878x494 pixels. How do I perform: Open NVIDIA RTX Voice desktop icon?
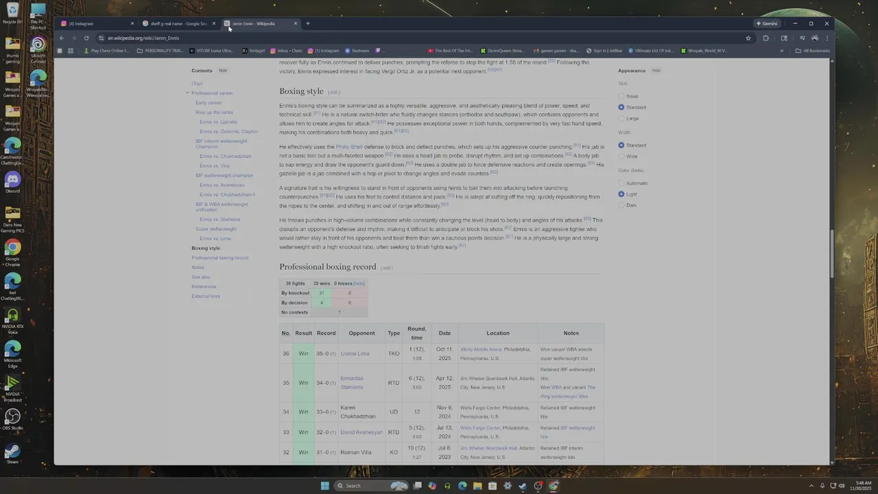click(12, 321)
